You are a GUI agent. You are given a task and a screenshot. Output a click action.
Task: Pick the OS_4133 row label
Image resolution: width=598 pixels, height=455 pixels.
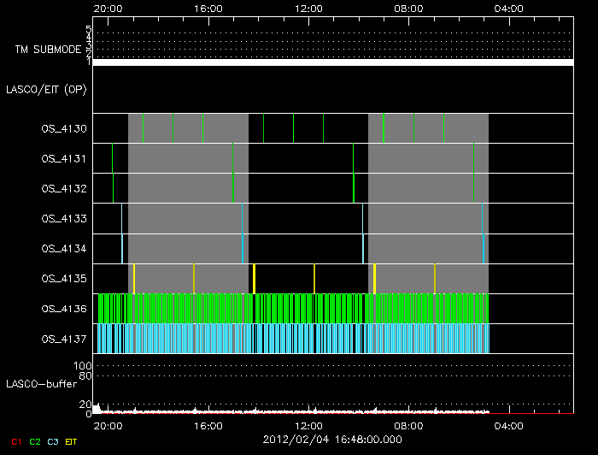click(64, 219)
